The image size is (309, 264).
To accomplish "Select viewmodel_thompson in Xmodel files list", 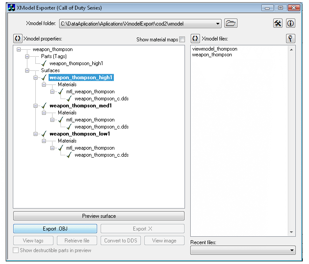I will [x=215, y=49].
